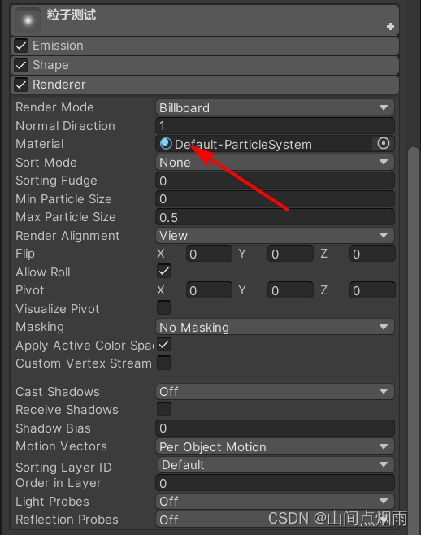The image size is (421, 535).
Task: Click the Default-ParticleSystem material sphere icon
Action: [166, 144]
